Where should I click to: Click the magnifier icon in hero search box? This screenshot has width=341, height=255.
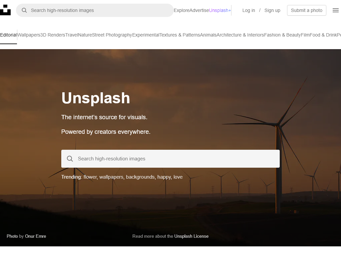click(x=70, y=158)
